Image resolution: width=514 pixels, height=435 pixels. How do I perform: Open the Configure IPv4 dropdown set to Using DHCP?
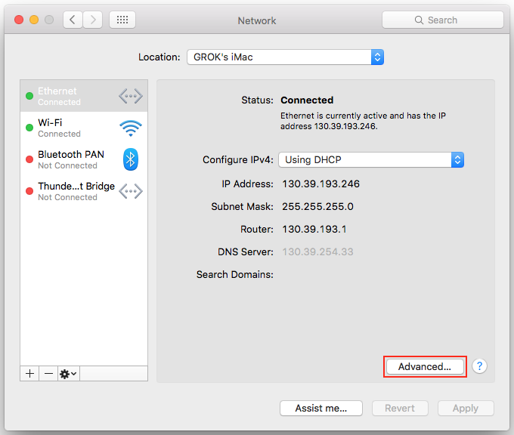coord(371,160)
